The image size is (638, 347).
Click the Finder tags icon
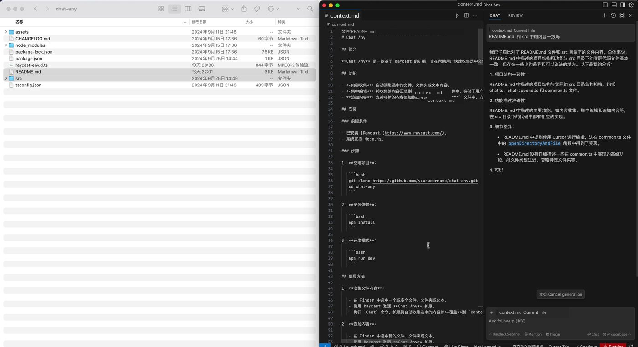click(257, 9)
